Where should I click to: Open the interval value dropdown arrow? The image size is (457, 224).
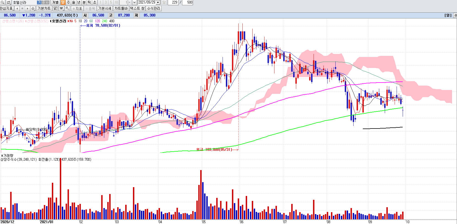pyautogui.click(x=130, y=2)
